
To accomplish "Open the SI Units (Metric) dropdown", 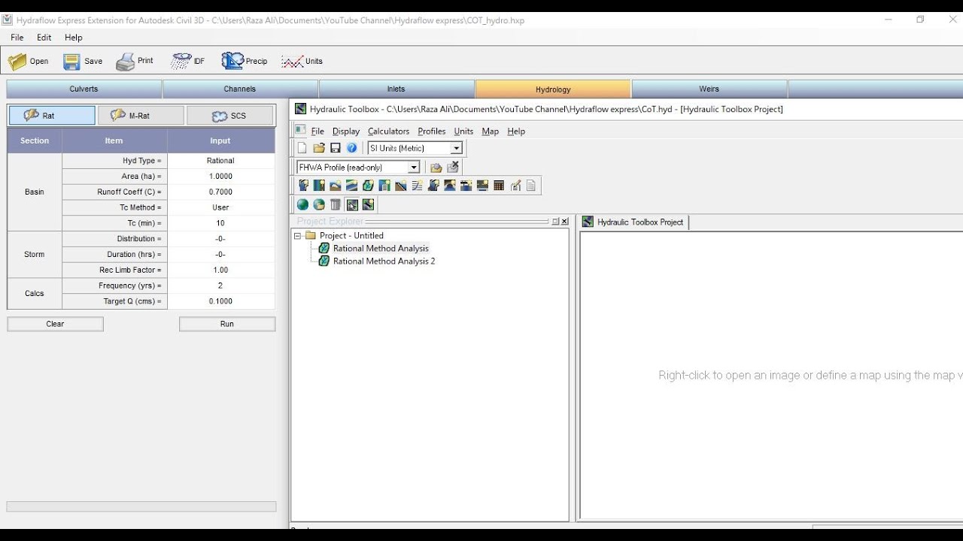I will coord(456,148).
